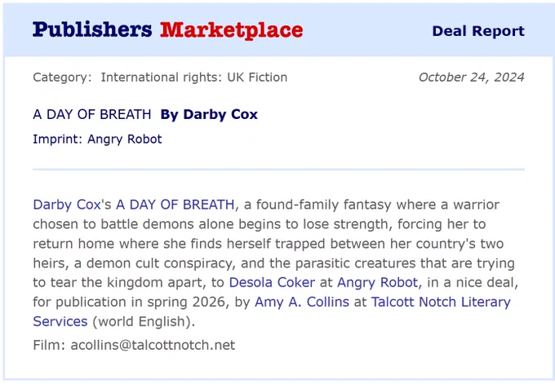Open the Amy A. Collins agent link

coord(302,302)
